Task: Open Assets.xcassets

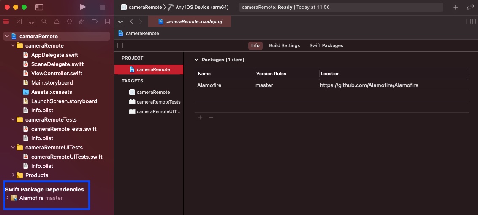Action: point(52,92)
